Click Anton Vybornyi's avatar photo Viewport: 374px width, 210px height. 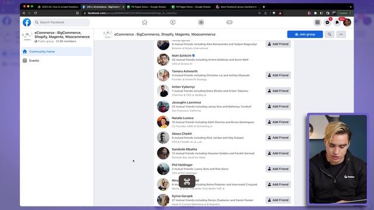coord(163,91)
